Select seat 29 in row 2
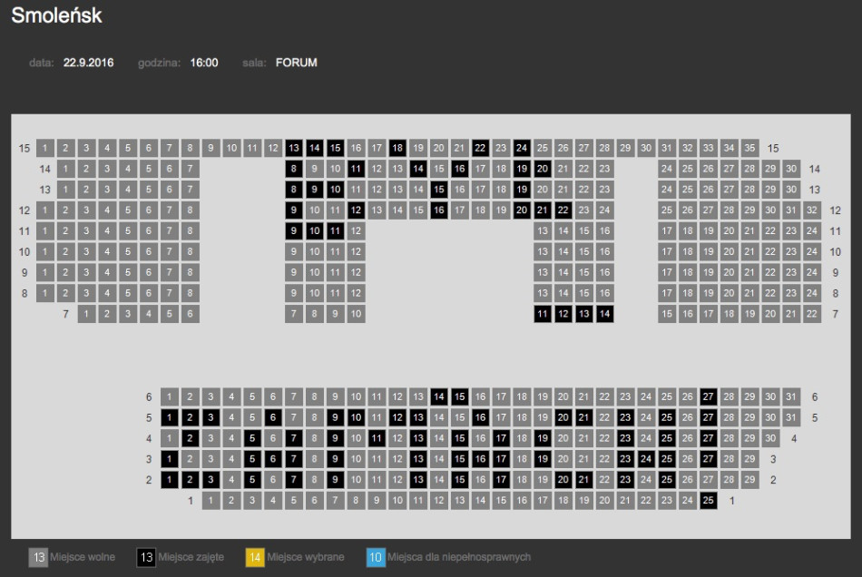This screenshot has width=862, height=577. (x=749, y=480)
